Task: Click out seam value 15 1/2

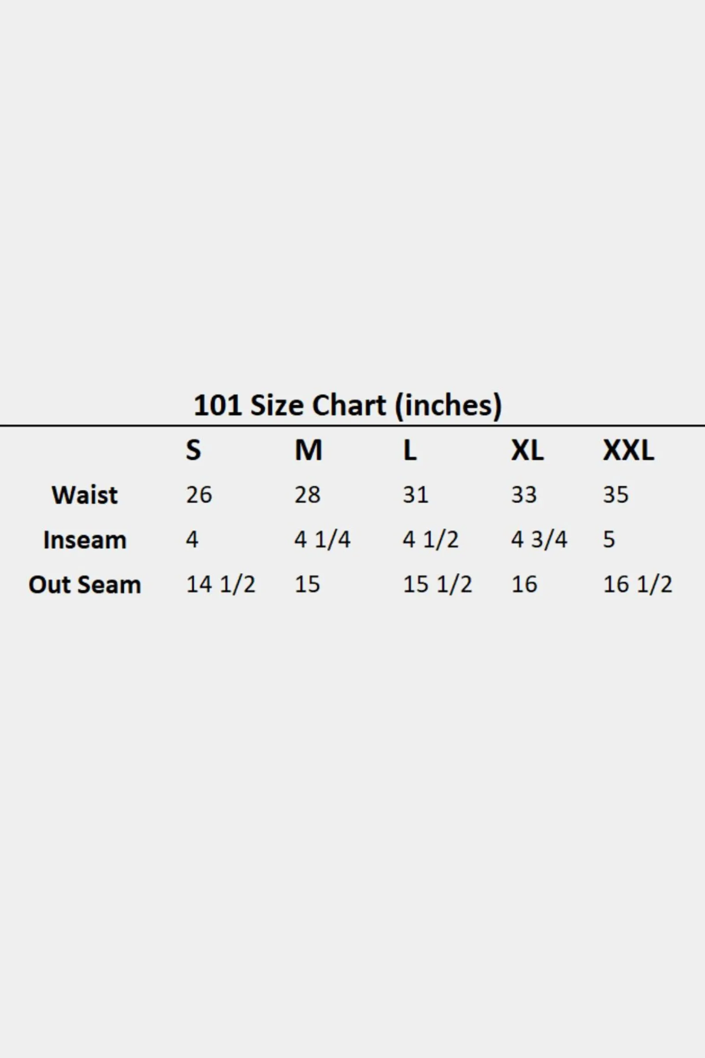Action: [x=438, y=585]
